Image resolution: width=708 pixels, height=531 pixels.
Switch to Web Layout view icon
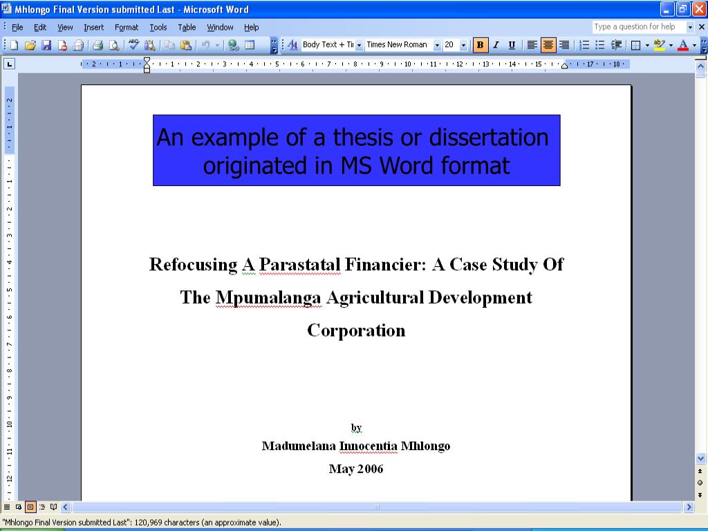tap(19, 507)
